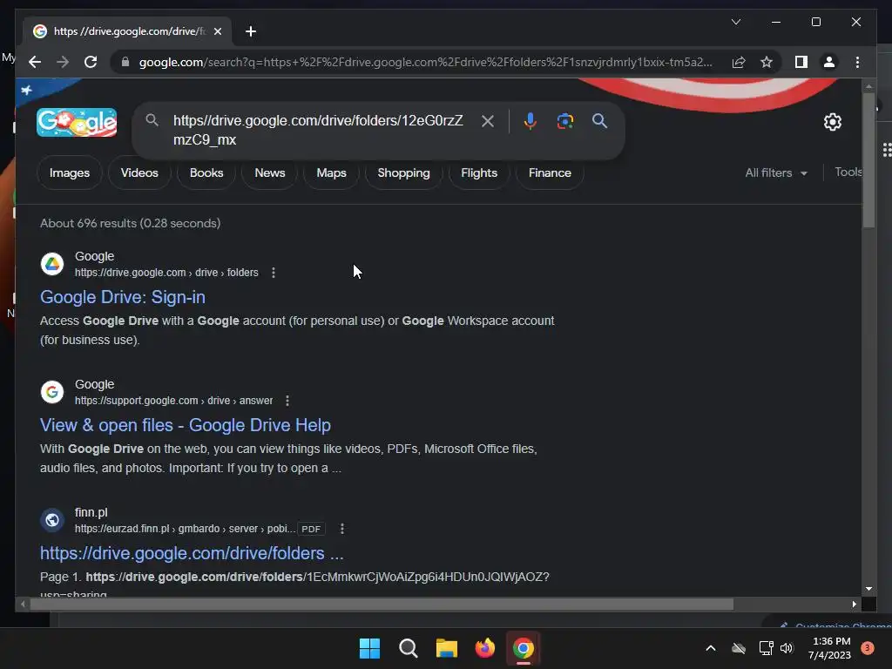The image size is (892, 669).
Task: Click the Google Drive favicon in first result
Action: (x=51, y=264)
